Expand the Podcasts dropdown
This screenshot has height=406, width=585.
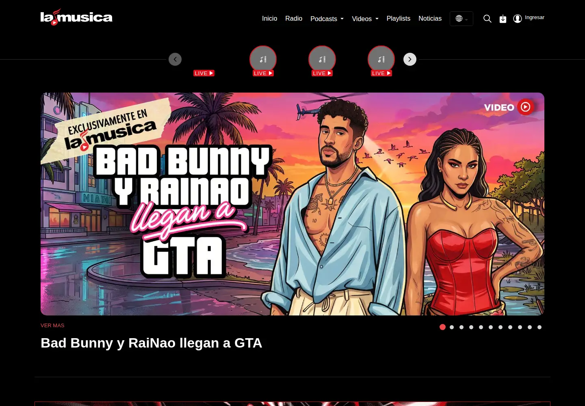coord(327,19)
